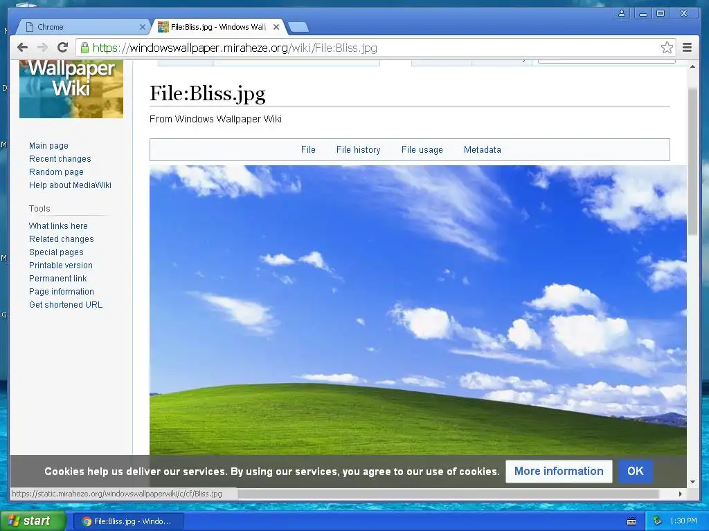The width and height of the screenshot is (709, 531).
Task: Click the address bar URL field
Action: click(x=375, y=48)
